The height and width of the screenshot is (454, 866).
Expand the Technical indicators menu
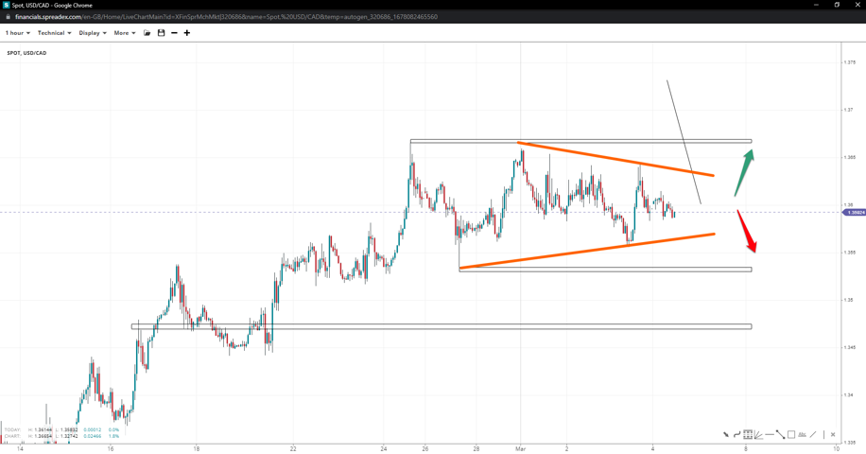pyautogui.click(x=54, y=33)
